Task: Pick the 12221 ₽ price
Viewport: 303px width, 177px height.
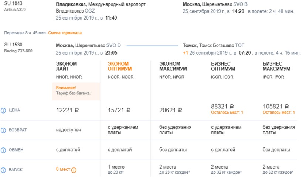Action: pos(68,110)
